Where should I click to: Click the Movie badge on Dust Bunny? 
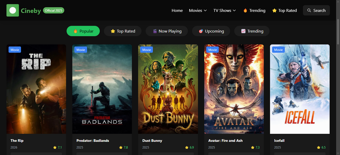coord(146,50)
